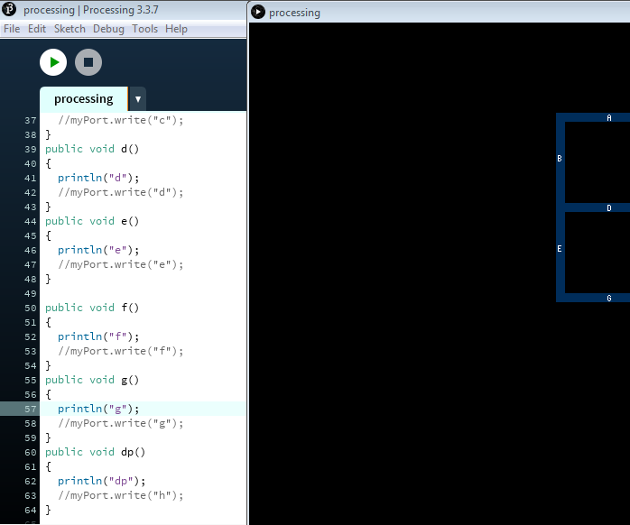Select the processing sketch tab

84,99
